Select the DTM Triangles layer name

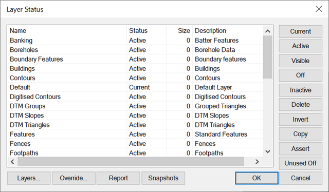click(30, 125)
